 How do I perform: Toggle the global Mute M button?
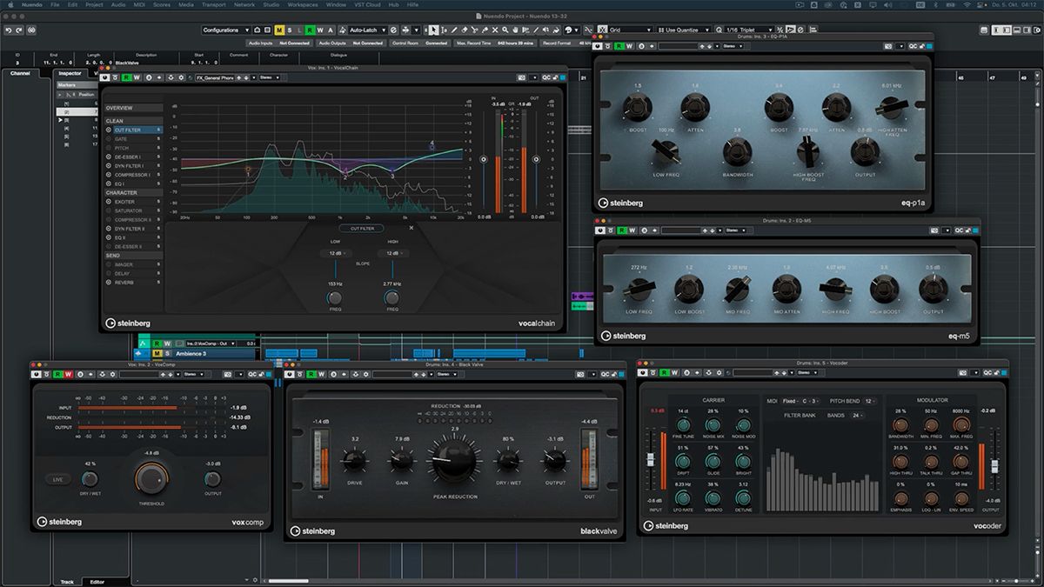point(279,30)
